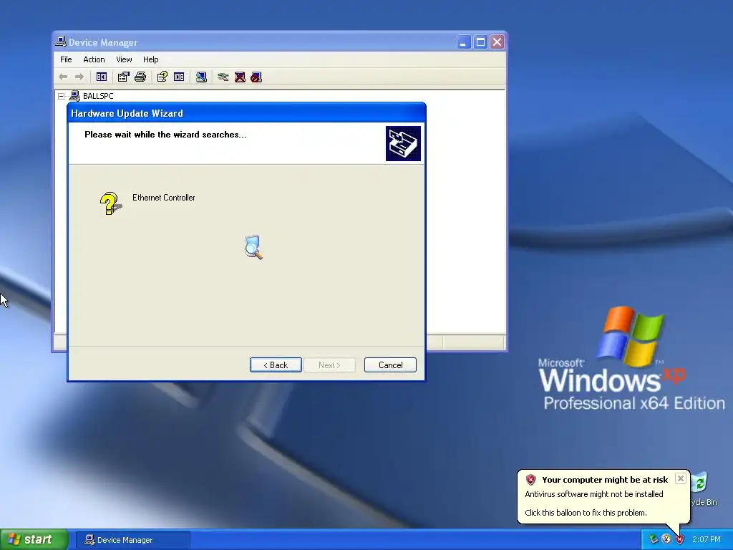Click the Next button in the wizard
The width and height of the screenshot is (733, 550).
click(x=329, y=365)
